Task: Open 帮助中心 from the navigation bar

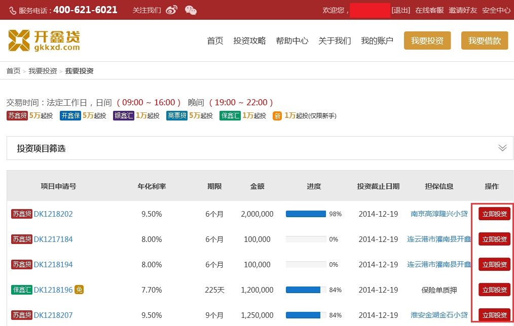Action: coord(292,41)
